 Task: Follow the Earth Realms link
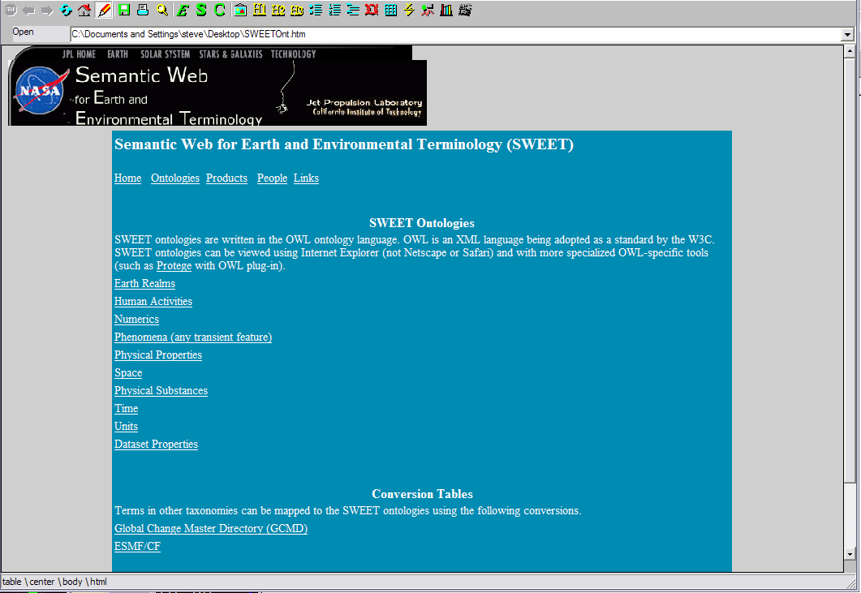tap(144, 284)
